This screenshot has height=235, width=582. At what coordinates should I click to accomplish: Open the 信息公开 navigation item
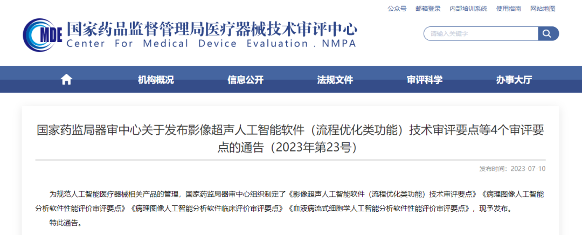click(x=245, y=80)
